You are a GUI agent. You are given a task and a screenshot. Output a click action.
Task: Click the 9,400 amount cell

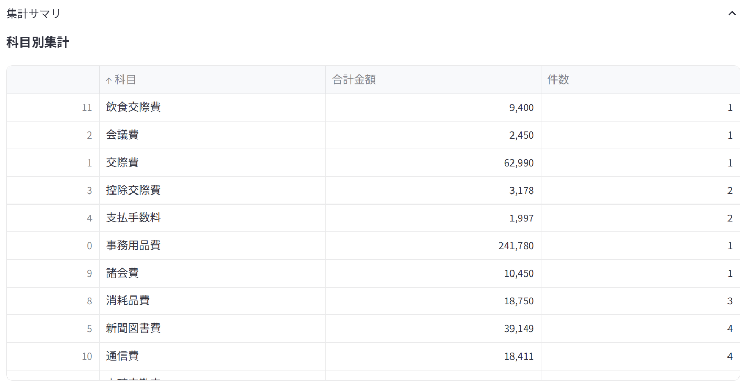tap(433, 108)
